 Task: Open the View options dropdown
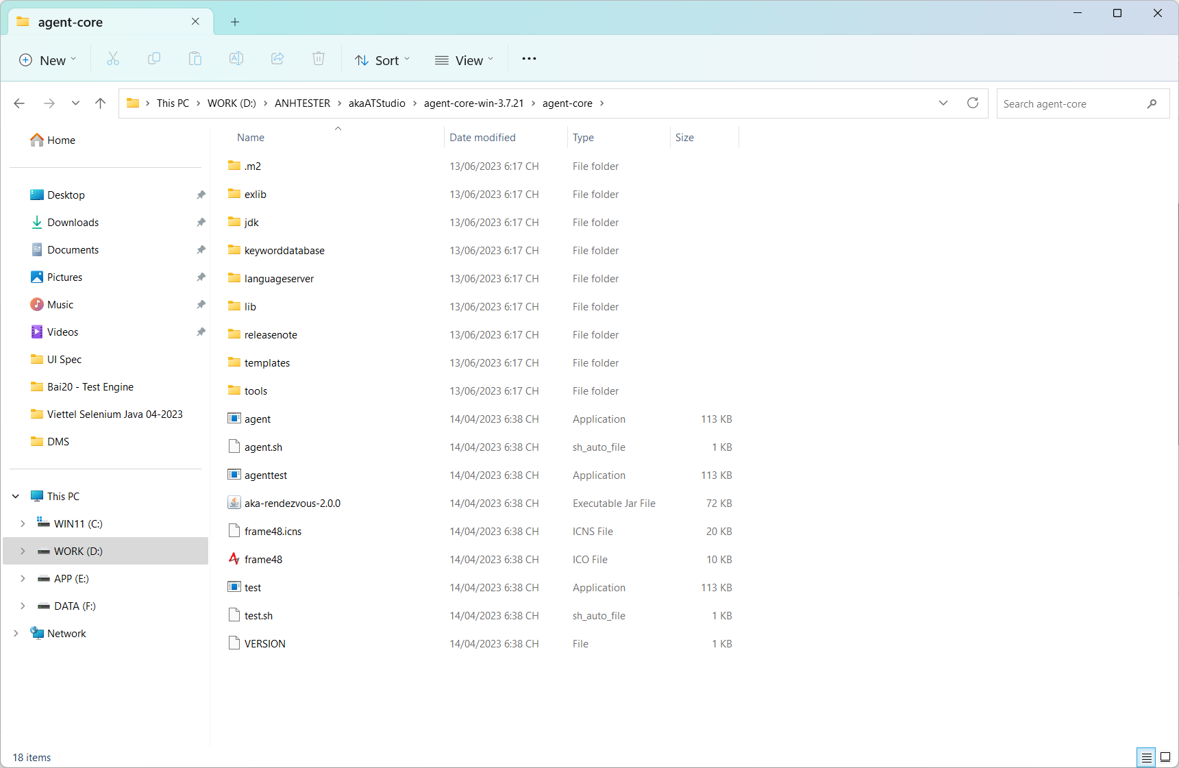coord(464,60)
